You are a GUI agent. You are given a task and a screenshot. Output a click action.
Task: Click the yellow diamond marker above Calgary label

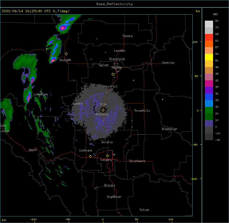pos(108,156)
